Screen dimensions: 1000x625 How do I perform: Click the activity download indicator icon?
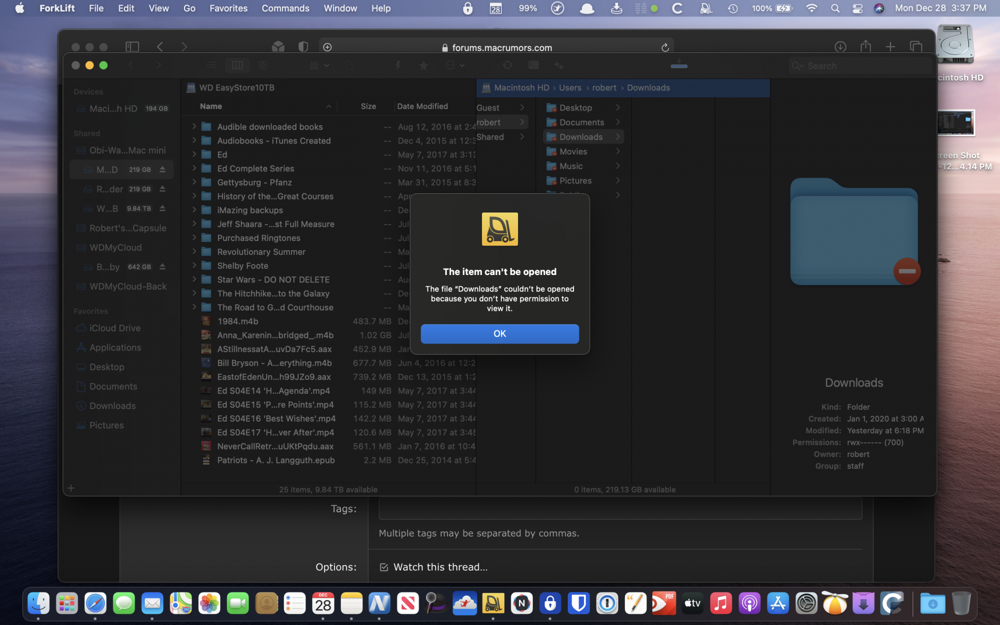tap(678, 64)
